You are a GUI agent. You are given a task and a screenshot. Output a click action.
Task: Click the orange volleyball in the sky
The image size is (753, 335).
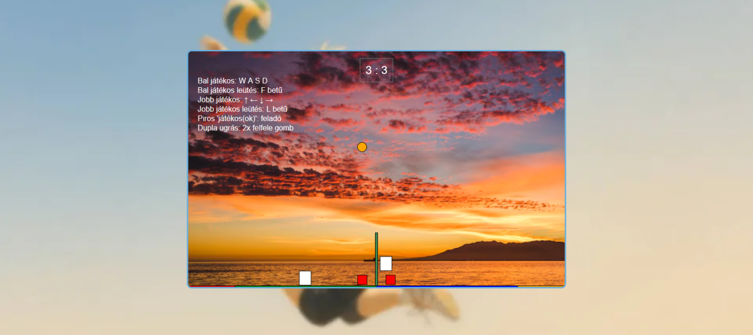point(362,147)
